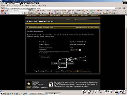Open the DOWNLOADS menu
The height and width of the screenshot is (95, 127).
(x=55, y=15)
